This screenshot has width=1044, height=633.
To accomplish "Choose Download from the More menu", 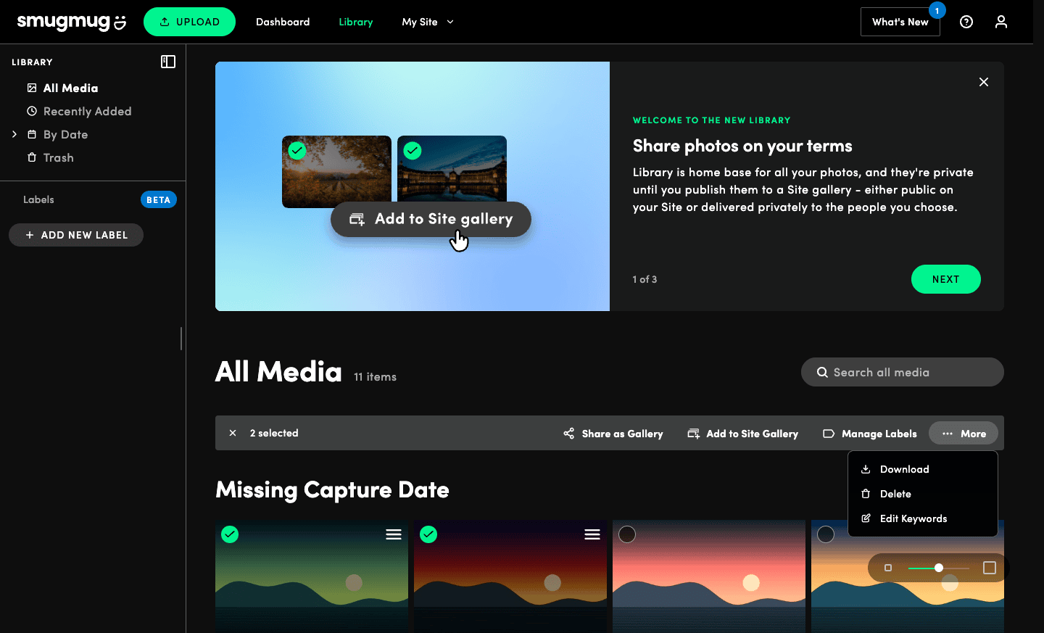I will 923,469.
